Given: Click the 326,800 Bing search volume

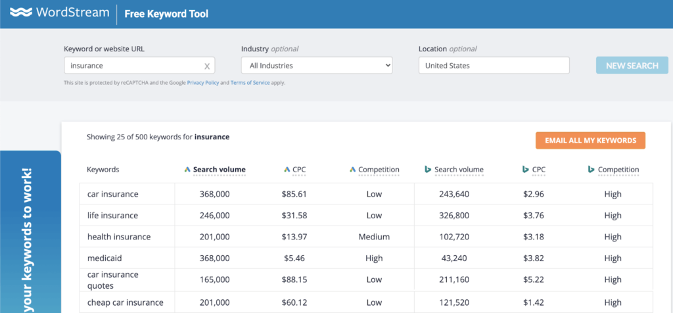Looking at the screenshot, I should pos(454,216).
